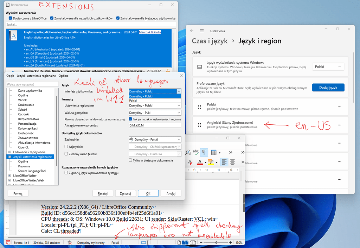The width and height of the screenshot is (360, 248).
Task: Apply highlighting with the highlight color icon
Action: click(211, 162)
